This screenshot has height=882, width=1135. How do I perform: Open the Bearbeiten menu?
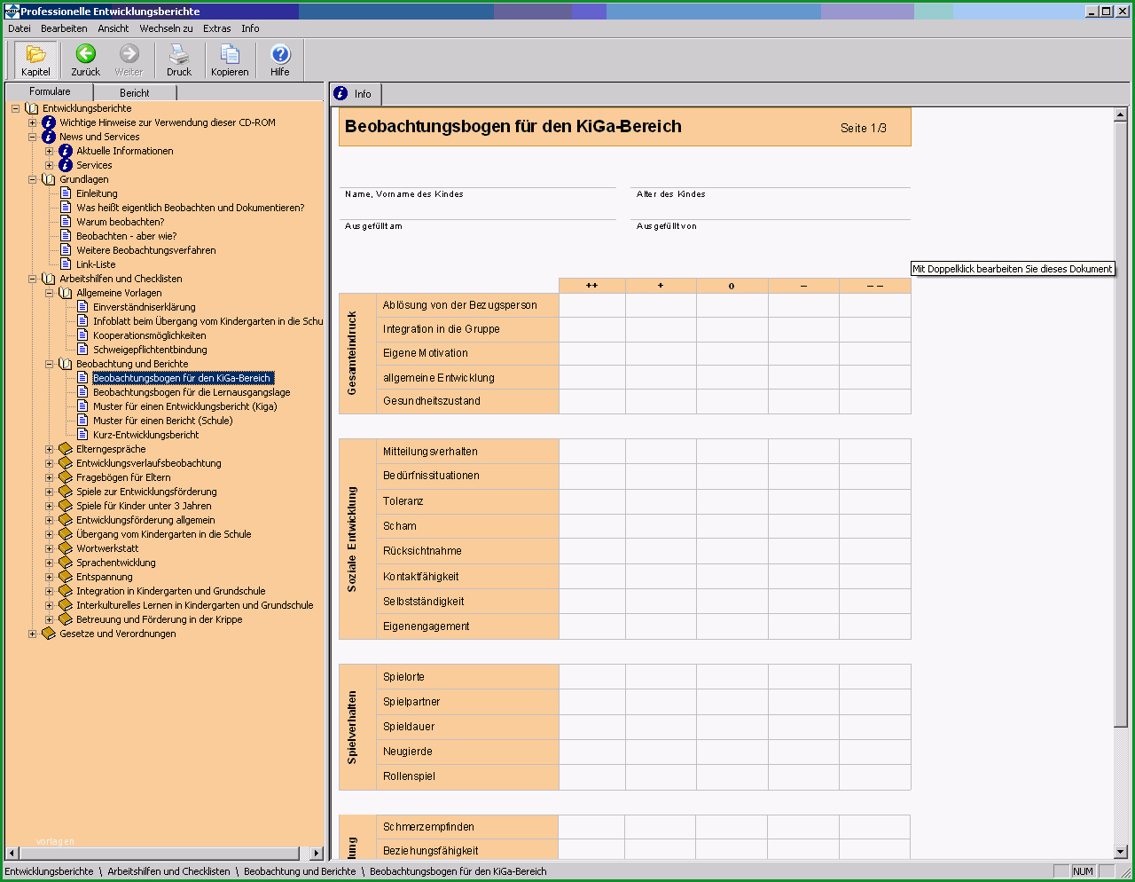(x=64, y=28)
